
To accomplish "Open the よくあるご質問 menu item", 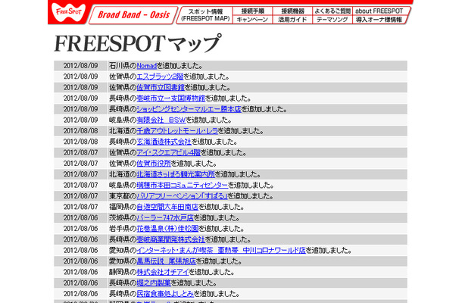I will pyautogui.click(x=332, y=11).
